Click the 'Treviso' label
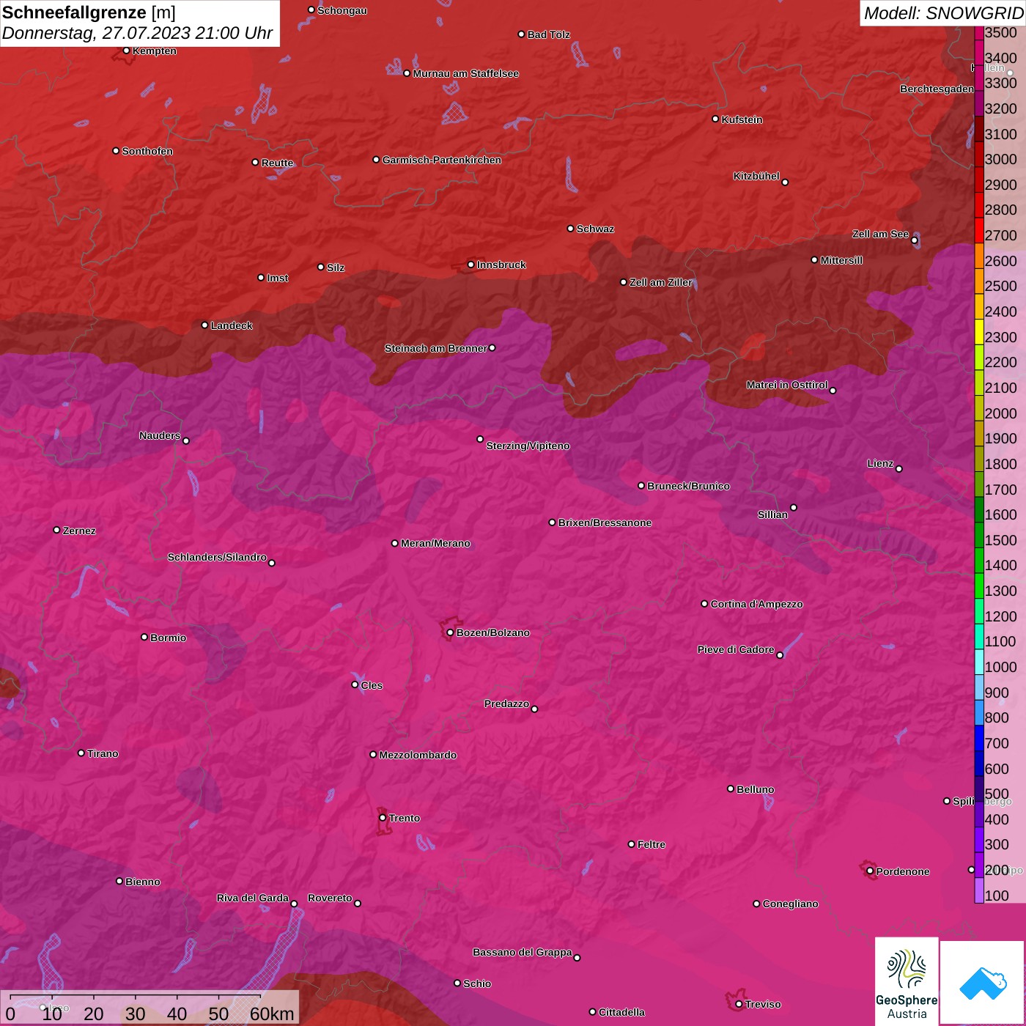Screen dimensions: 1026x1026 point(763,1004)
